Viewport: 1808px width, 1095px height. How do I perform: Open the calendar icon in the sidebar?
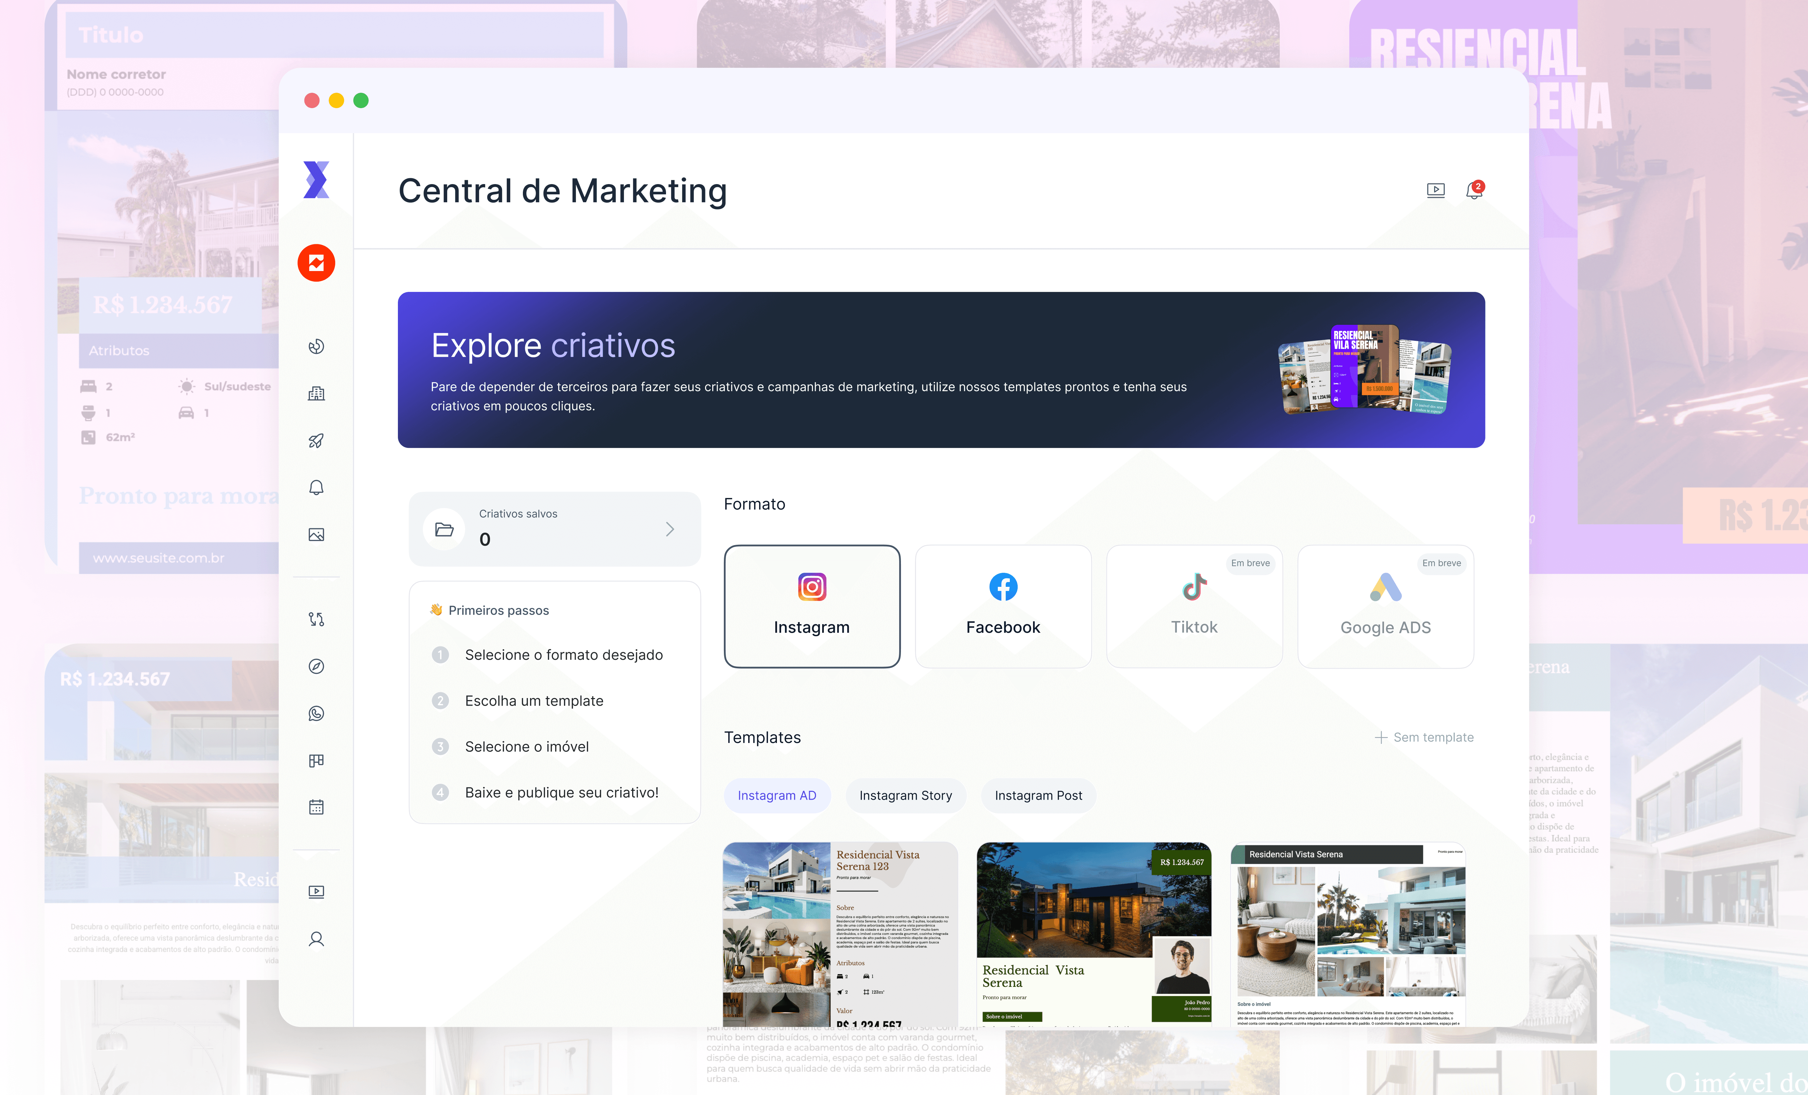[316, 807]
